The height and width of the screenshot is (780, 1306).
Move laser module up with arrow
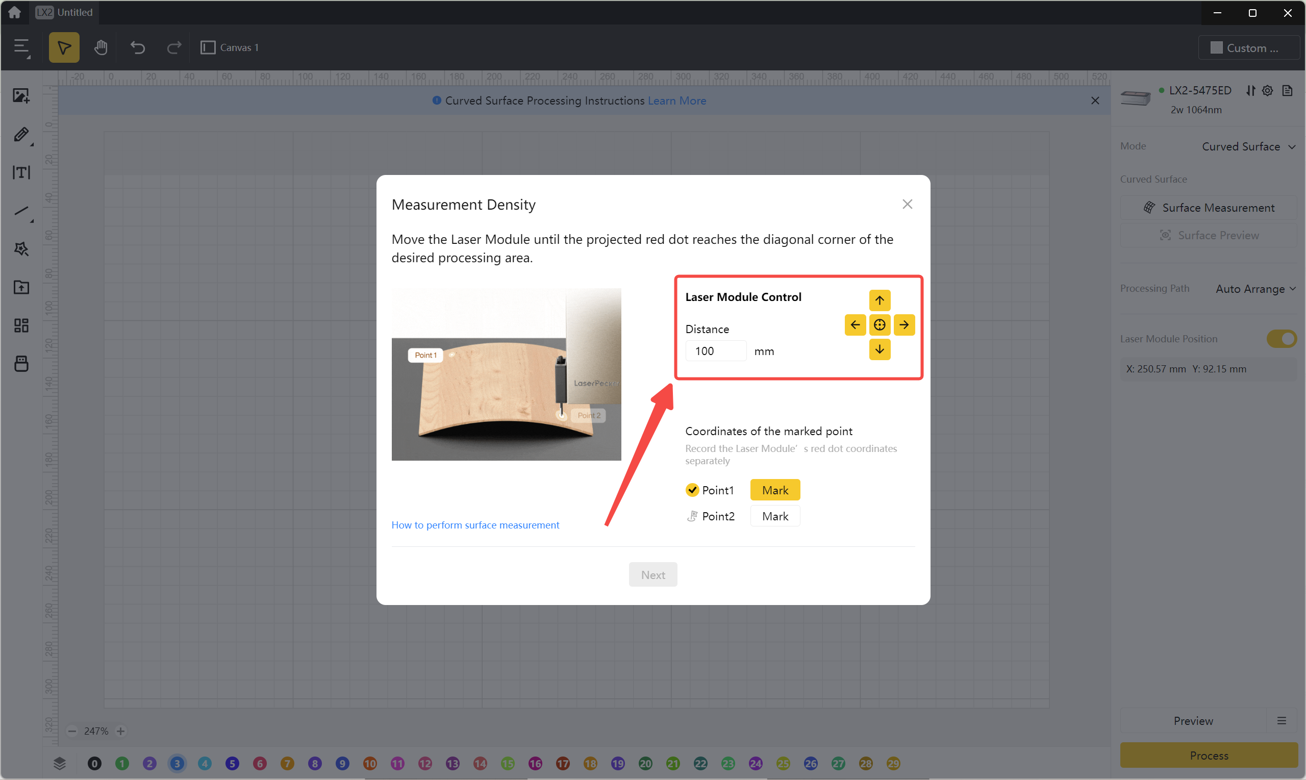pyautogui.click(x=879, y=300)
